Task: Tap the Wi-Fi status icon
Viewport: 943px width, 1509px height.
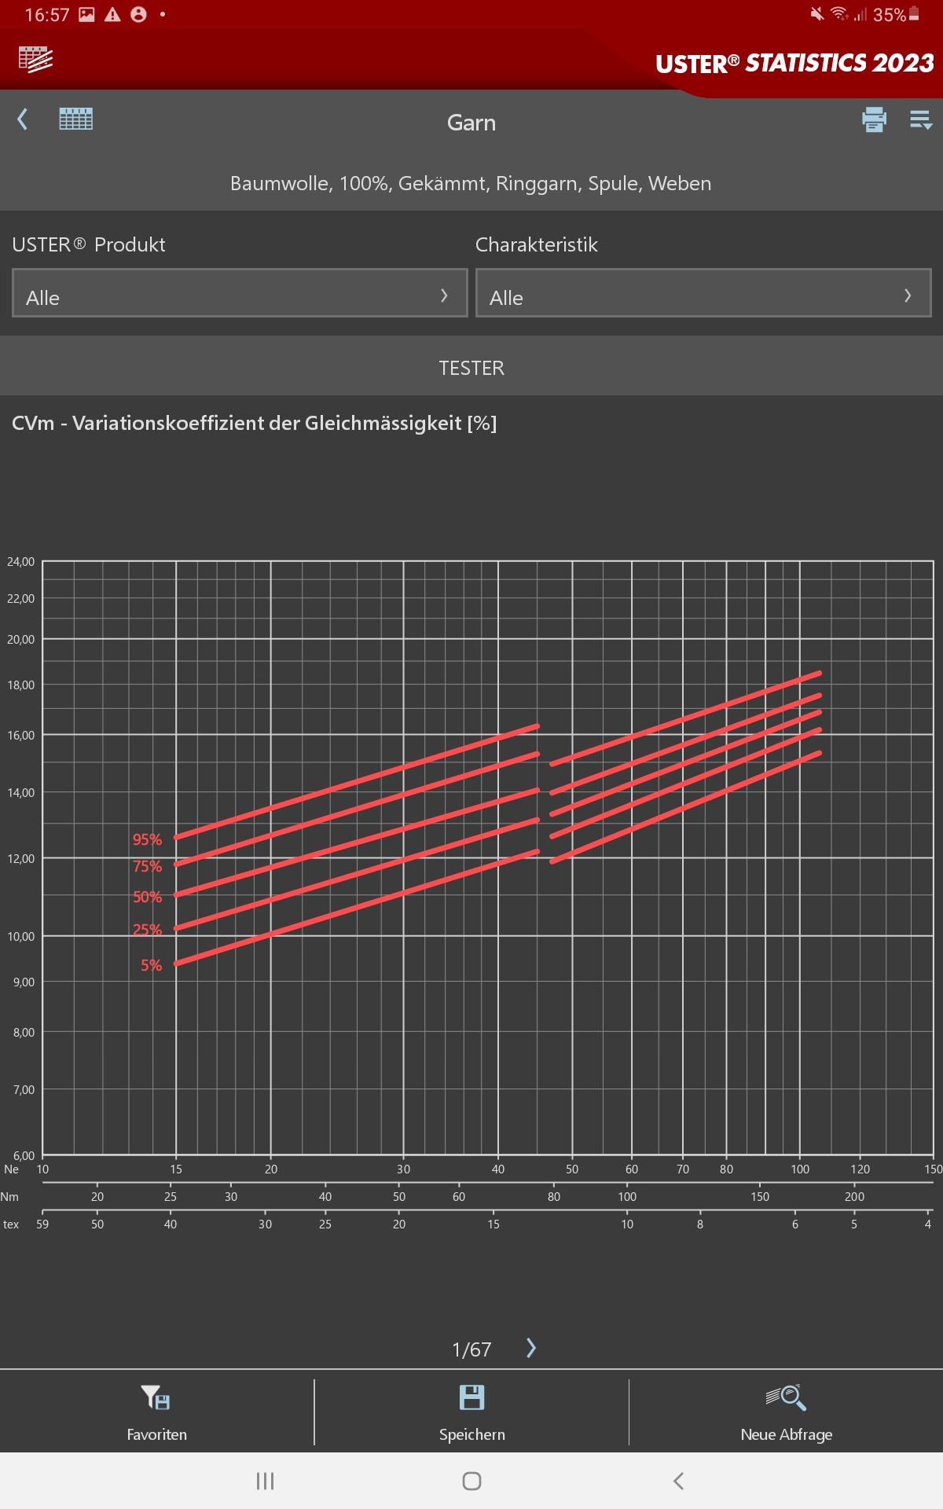Action: click(x=838, y=14)
